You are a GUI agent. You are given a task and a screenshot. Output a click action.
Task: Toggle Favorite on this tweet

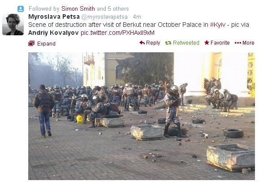point(220,43)
